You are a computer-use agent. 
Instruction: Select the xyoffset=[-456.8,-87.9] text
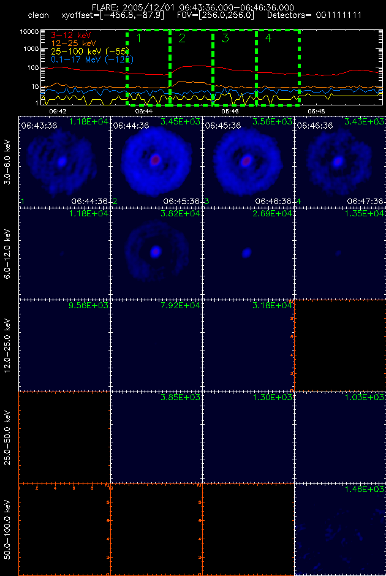coord(113,16)
